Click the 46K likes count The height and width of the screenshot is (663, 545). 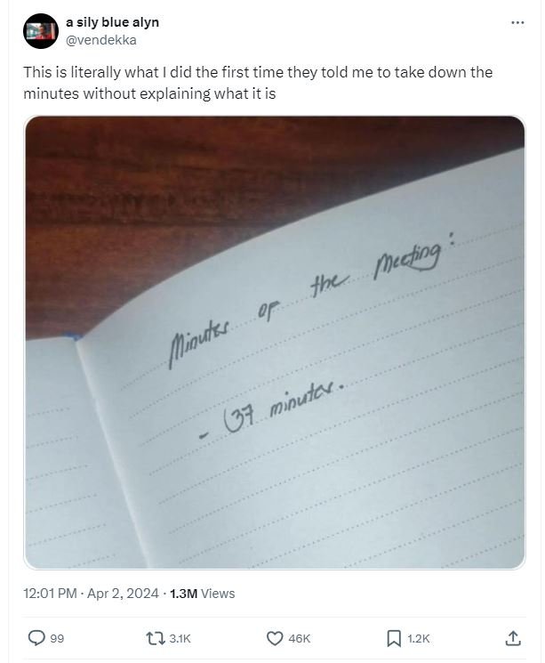click(x=300, y=638)
